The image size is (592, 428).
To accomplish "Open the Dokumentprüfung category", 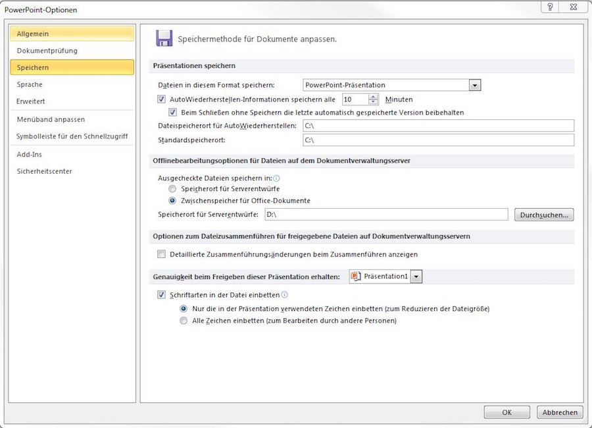I will 72,51.
